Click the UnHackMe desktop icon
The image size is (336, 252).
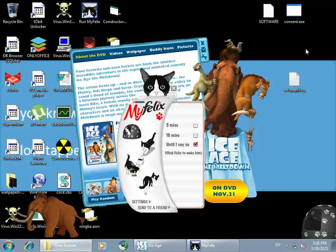point(13,150)
